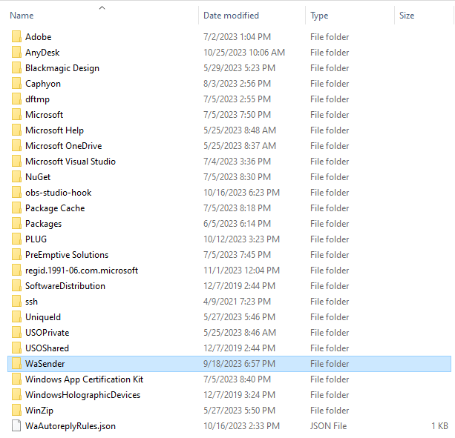Viewport: 455px width, 438px height.
Task: Click the dftmp folder icon
Action: coord(16,99)
